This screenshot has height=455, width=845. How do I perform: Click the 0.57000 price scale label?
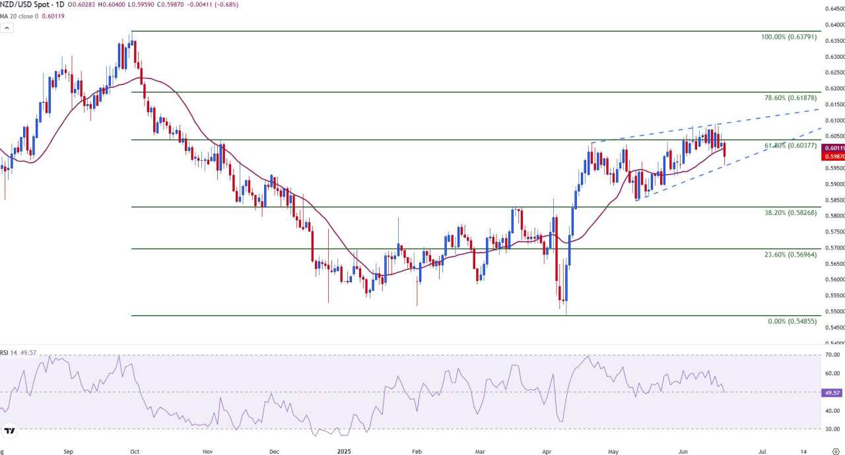[x=834, y=248]
